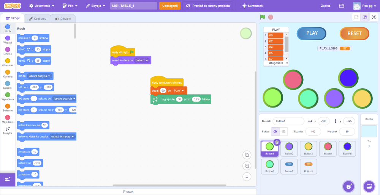
Task: Select Wyrażenia block category
Action: [8, 96]
